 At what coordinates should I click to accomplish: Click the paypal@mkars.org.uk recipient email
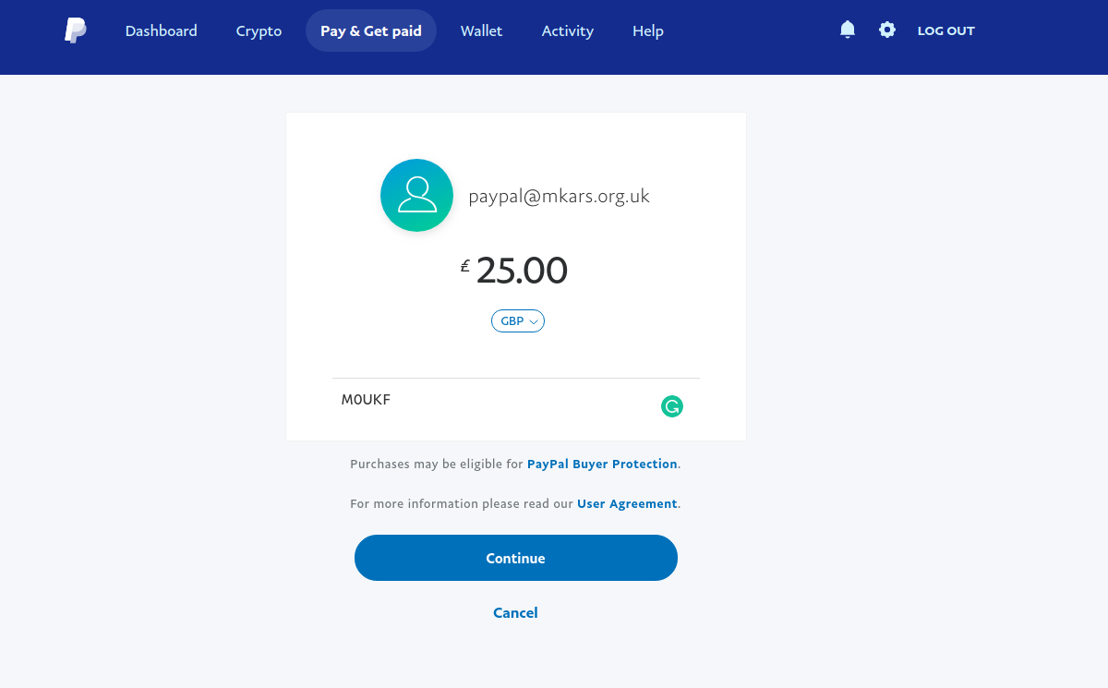point(560,196)
